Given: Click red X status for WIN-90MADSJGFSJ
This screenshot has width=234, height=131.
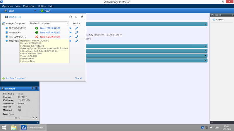Looking at the screenshot, I should tap(37, 37).
